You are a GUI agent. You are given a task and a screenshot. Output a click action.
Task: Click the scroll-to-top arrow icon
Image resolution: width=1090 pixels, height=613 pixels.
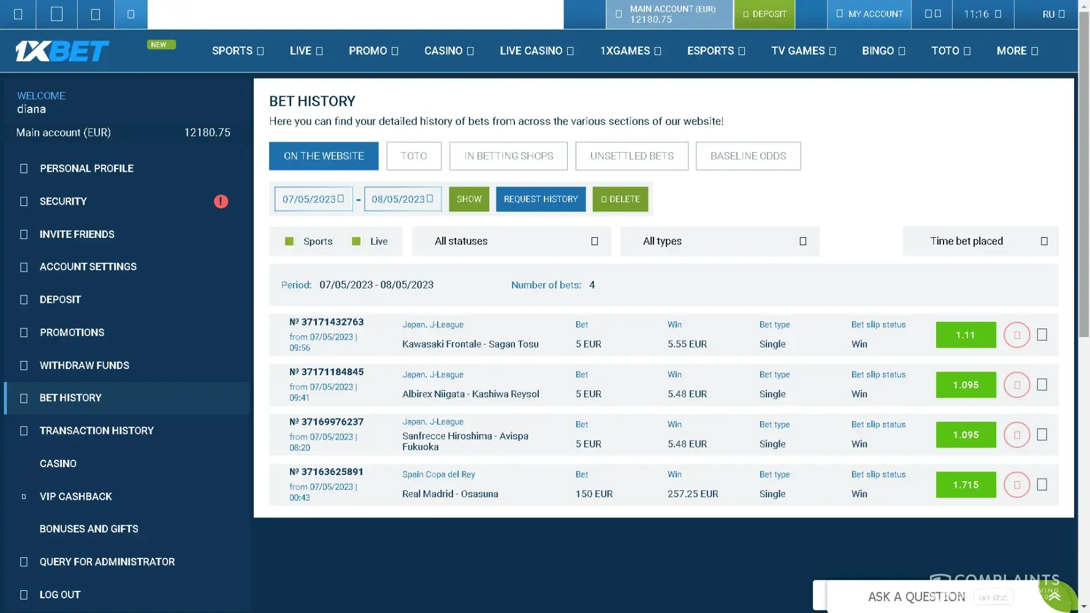(x=1054, y=596)
